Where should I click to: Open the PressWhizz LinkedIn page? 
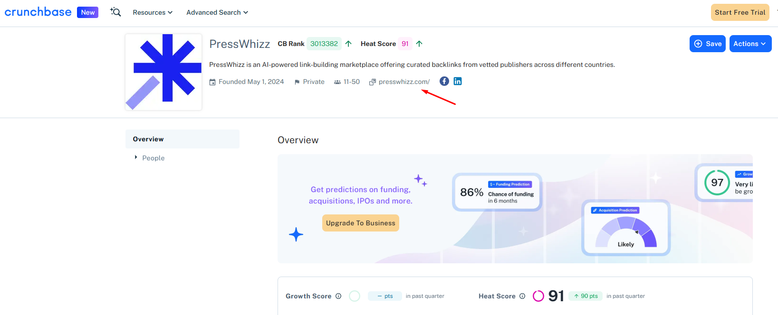pos(458,81)
